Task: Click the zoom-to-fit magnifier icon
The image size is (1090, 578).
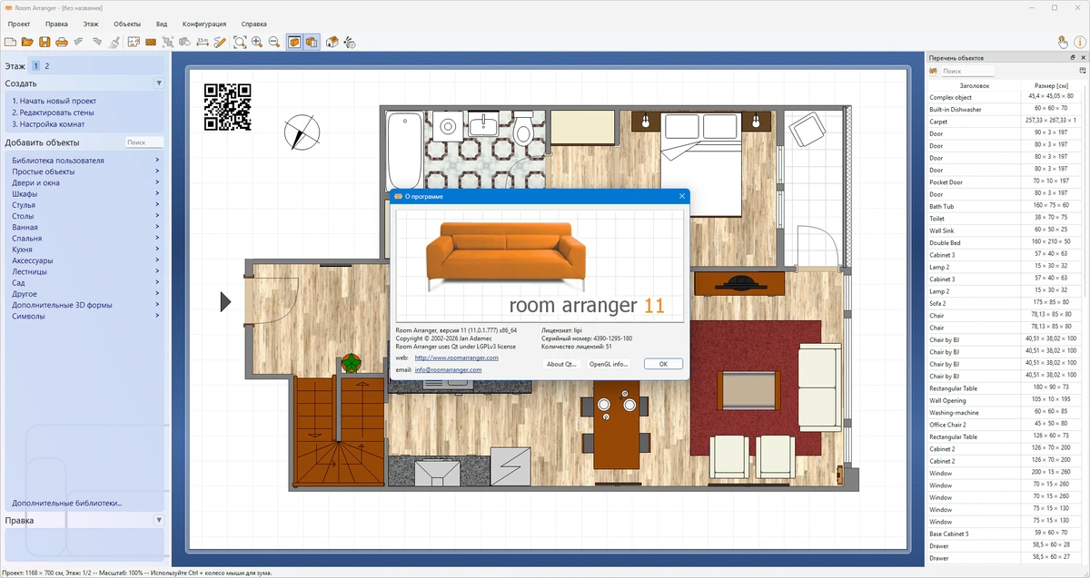Action: click(240, 42)
